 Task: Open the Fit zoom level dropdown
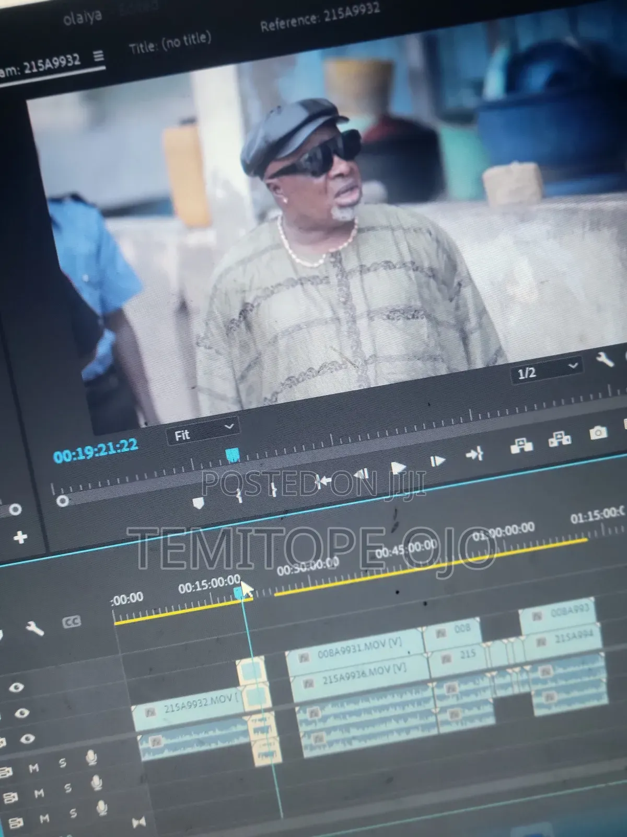pos(203,432)
